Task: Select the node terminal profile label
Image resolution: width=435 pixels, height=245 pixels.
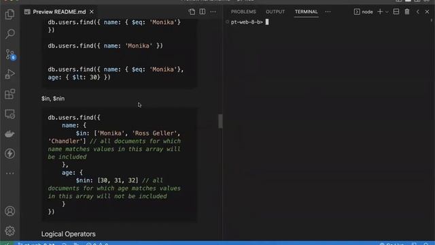Action: click(364, 12)
